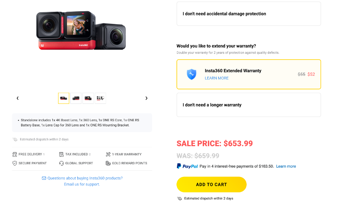Click the Global Support headset icon
Image resolution: width=337 pixels, height=205 pixels.
tap(61, 163)
